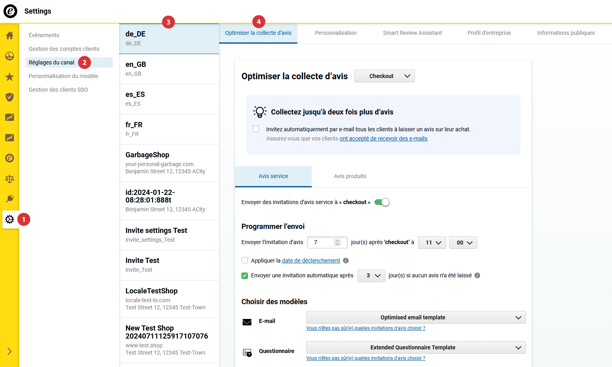This screenshot has width=612, height=367.
Task: Disable service review invitations for checkout
Action: (382, 202)
